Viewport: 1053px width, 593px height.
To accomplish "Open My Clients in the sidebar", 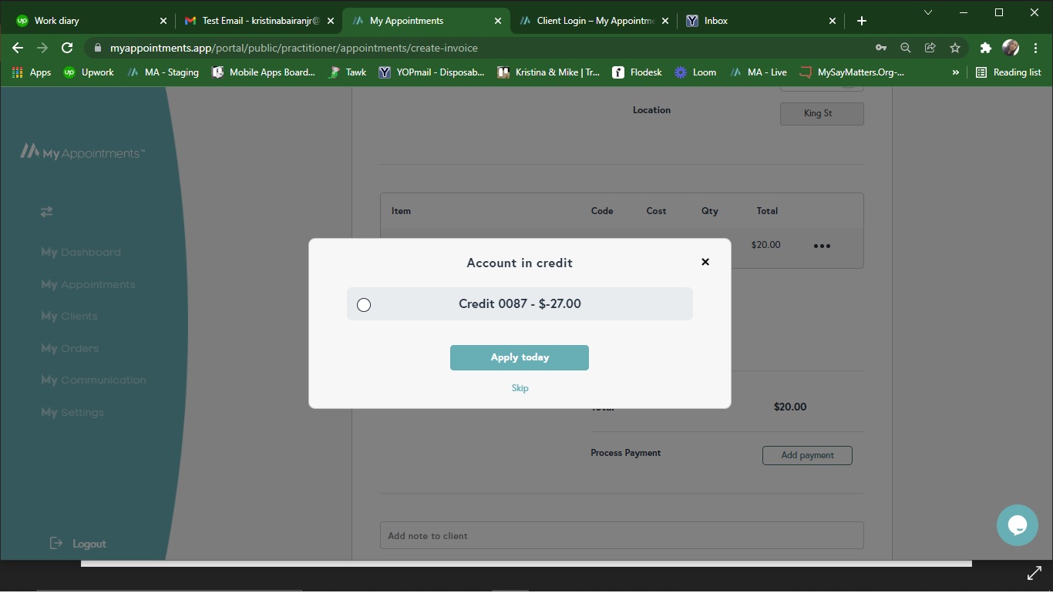I will click(x=69, y=317).
